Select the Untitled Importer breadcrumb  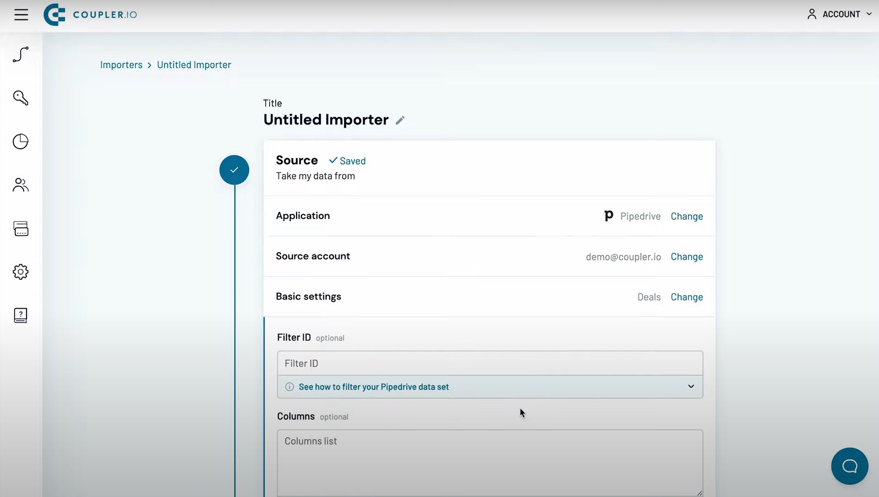pyautogui.click(x=194, y=65)
